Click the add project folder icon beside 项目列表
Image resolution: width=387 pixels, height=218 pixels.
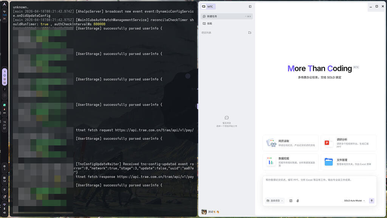point(249,33)
